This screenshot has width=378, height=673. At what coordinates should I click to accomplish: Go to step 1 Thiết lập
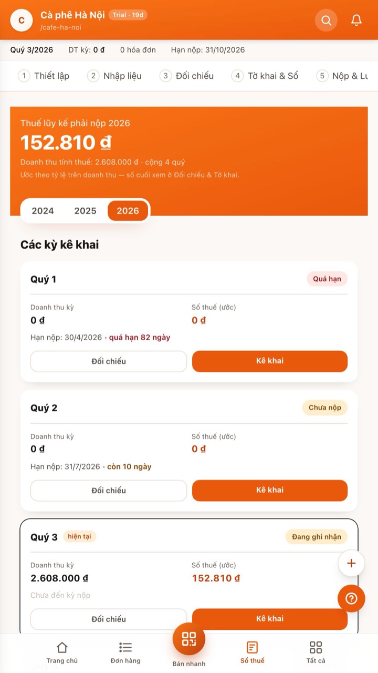tap(44, 76)
